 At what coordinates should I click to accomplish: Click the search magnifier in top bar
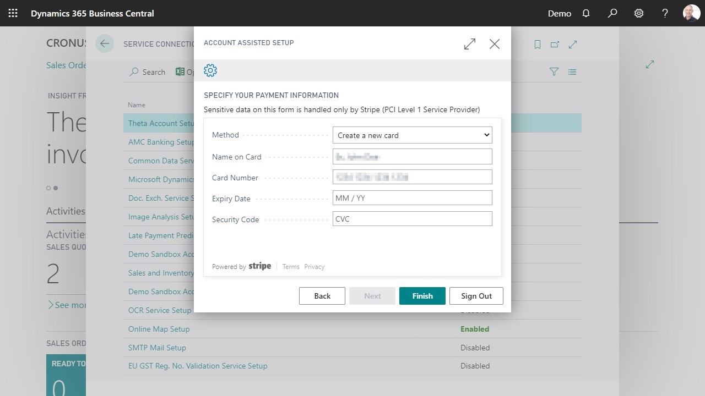(612, 13)
